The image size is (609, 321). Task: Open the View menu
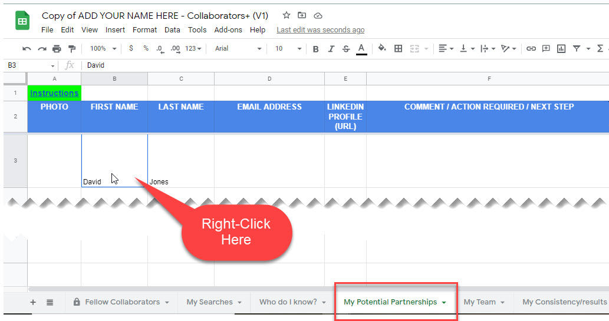pyautogui.click(x=90, y=30)
